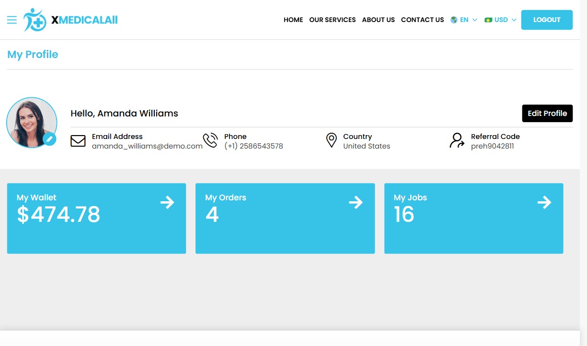Click the phone handset icon
The width and height of the screenshot is (587, 346).
(210, 140)
